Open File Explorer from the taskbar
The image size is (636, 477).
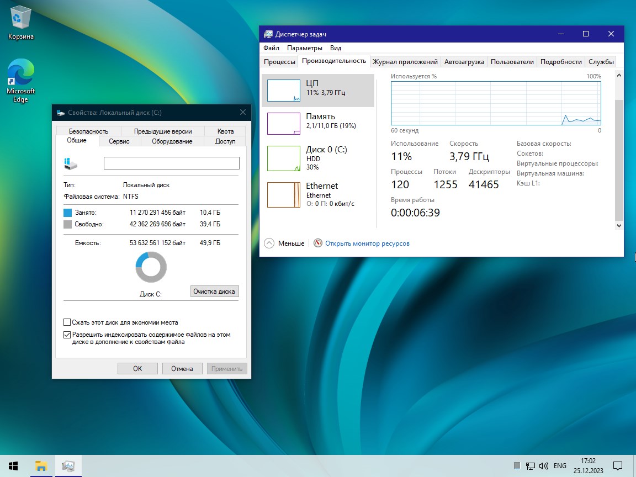[x=41, y=465]
